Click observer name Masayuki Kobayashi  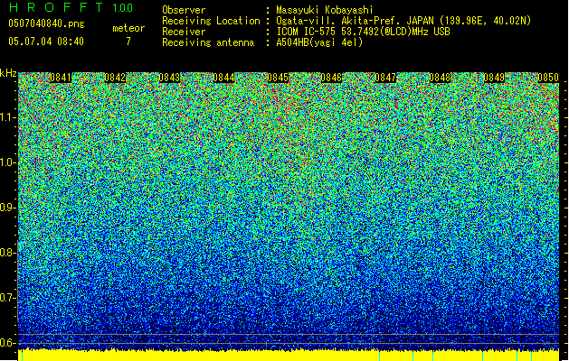(x=325, y=10)
